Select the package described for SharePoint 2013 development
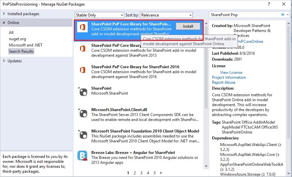Viewport: 292px width, 177px height. click(x=138, y=50)
